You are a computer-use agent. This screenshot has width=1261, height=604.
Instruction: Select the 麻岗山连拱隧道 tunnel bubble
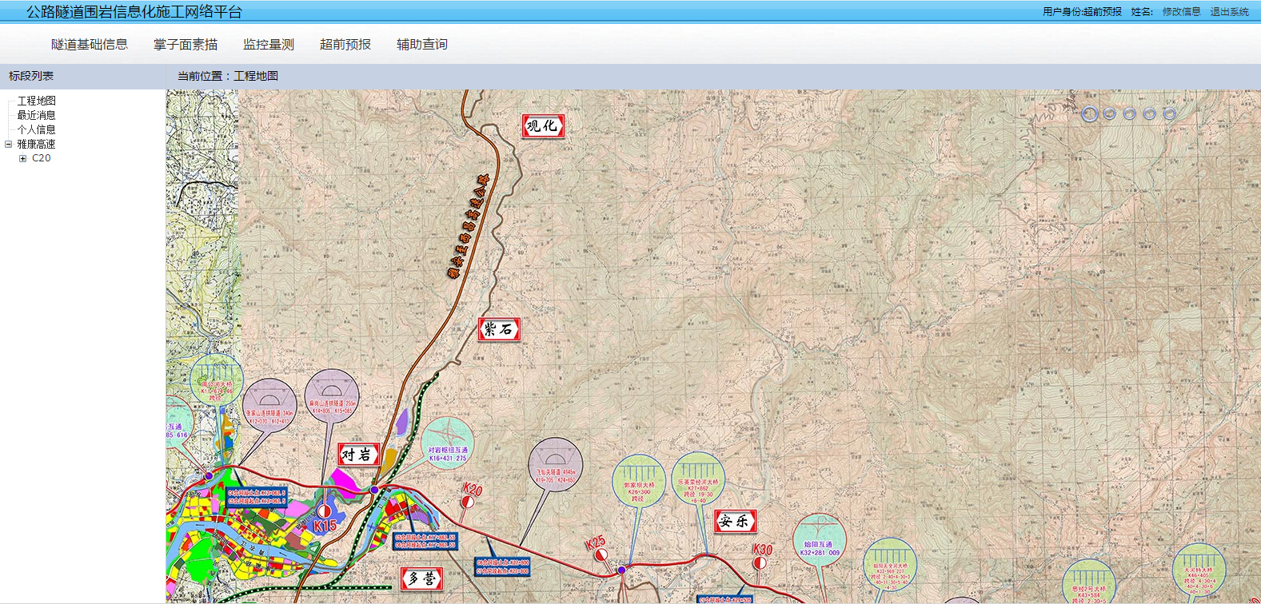(332, 396)
